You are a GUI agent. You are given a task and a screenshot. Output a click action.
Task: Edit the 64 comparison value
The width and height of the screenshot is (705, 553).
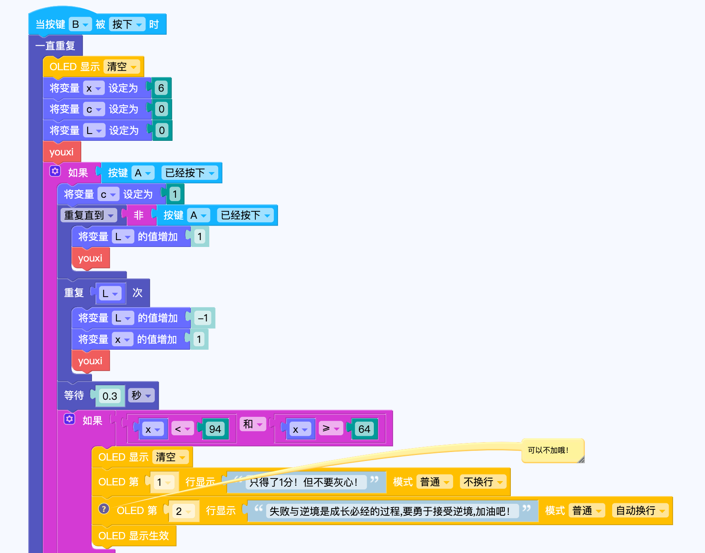click(364, 429)
